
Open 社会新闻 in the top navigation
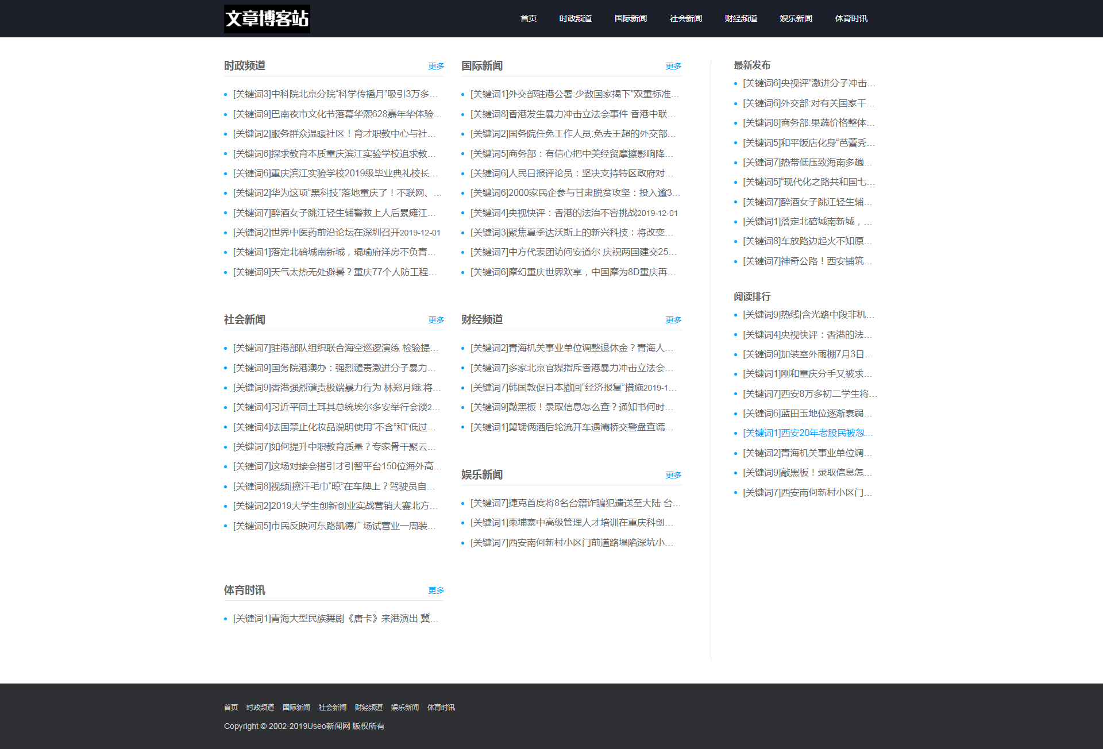[x=685, y=18]
